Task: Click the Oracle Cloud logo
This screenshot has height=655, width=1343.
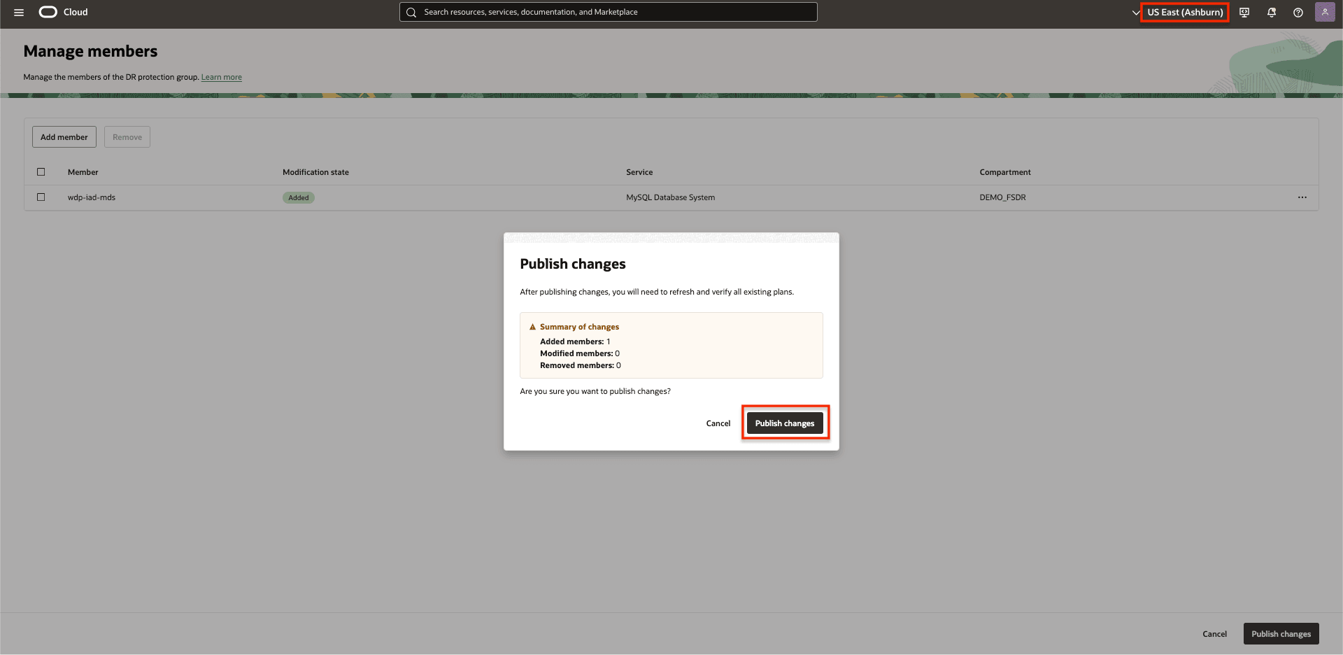Action: (48, 12)
